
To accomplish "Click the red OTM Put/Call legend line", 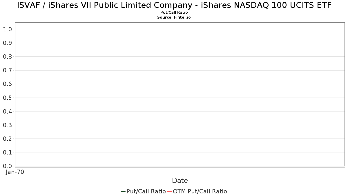I will pyautogui.click(x=170, y=191).
